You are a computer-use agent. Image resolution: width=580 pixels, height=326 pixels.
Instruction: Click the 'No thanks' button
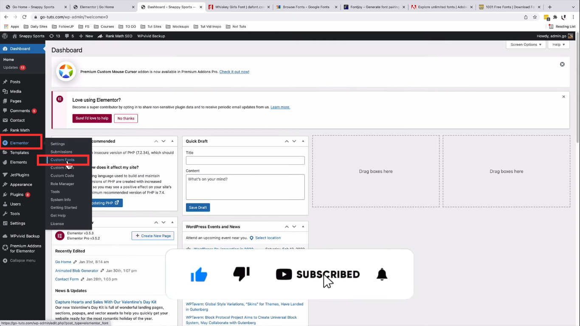click(126, 118)
